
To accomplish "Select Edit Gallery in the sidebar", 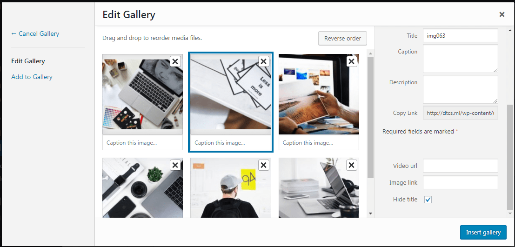I will pyautogui.click(x=28, y=61).
